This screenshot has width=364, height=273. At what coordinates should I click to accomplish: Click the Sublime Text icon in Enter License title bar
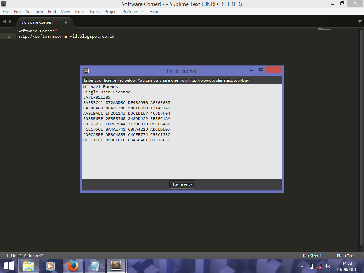86,71
